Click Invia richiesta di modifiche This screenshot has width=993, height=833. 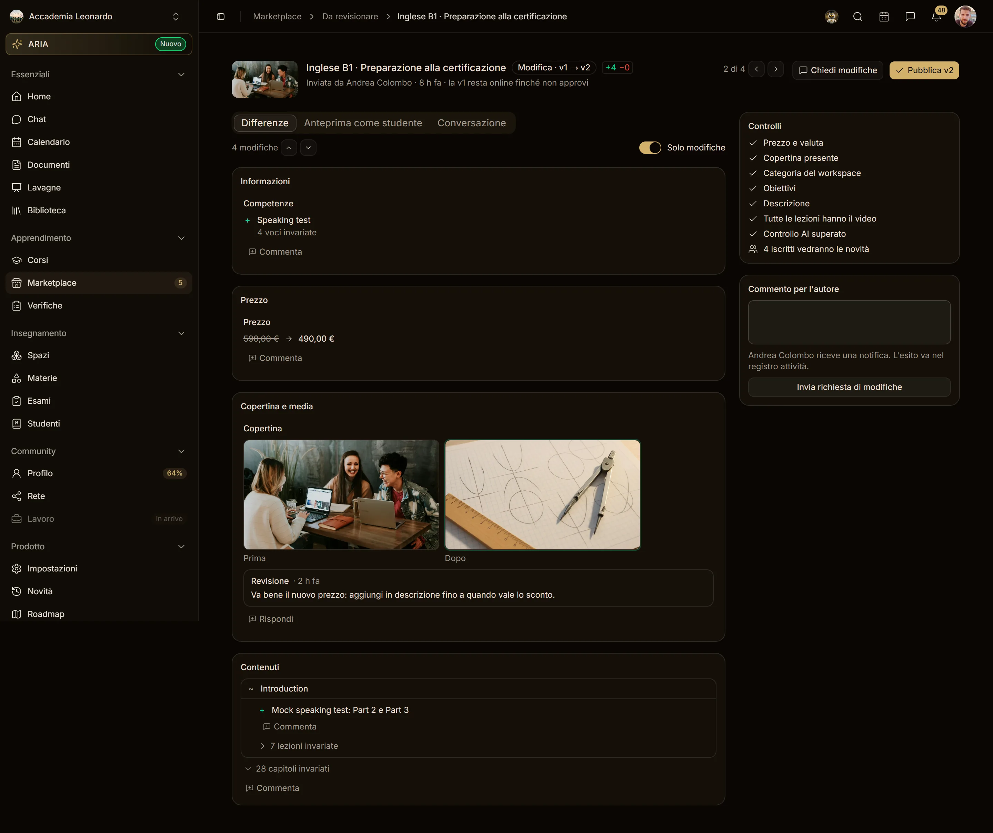point(849,387)
